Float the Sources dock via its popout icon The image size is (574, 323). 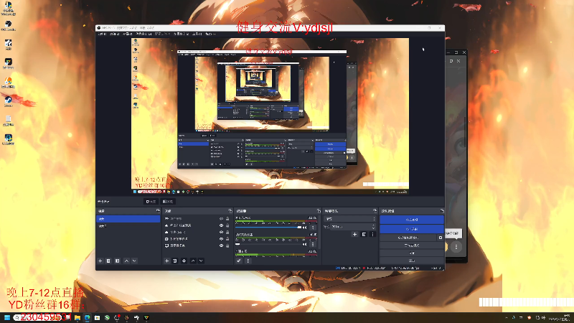[x=230, y=211]
